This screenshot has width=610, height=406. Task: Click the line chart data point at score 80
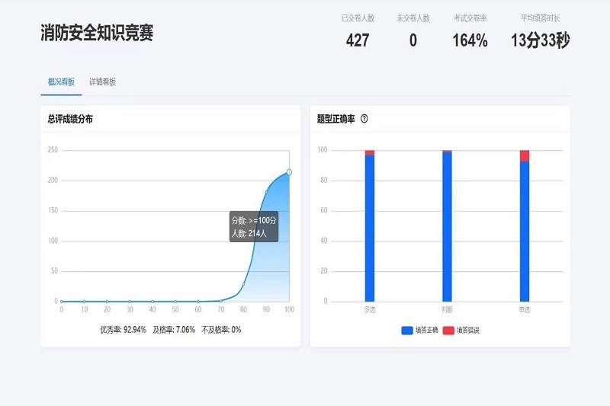[x=244, y=284]
